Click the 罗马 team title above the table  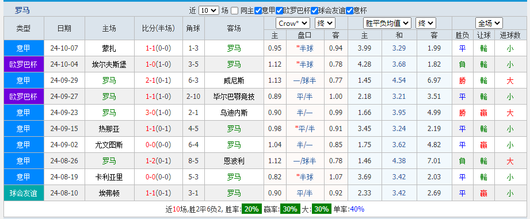pos(22,10)
